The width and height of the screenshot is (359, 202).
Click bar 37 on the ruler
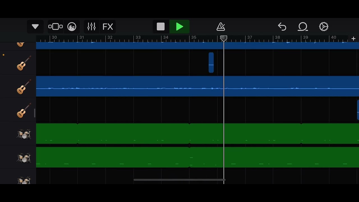250,37
